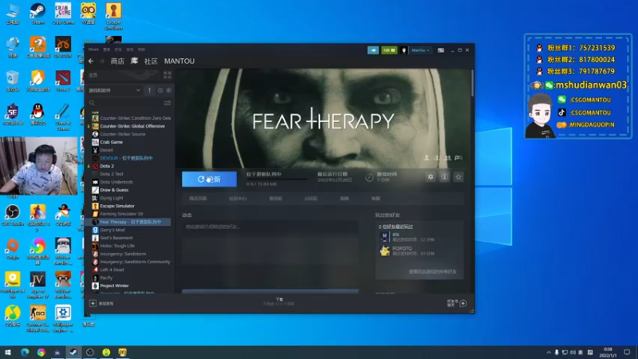
Task: Click the update download progress bar
Action: pyautogui.click(x=277, y=179)
